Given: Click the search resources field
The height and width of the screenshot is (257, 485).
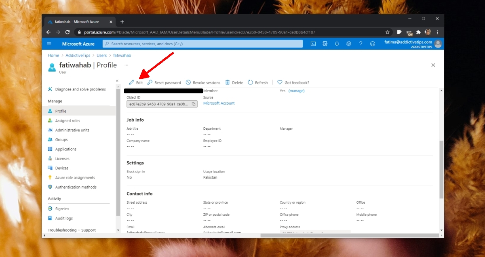Looking at the screenshot, I should tap(202, 44).
